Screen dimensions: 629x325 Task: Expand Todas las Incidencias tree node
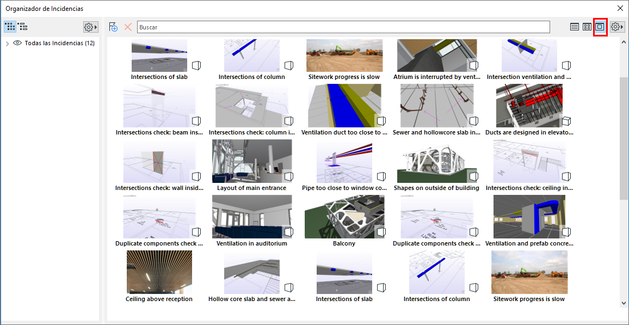tap(7, 44)
